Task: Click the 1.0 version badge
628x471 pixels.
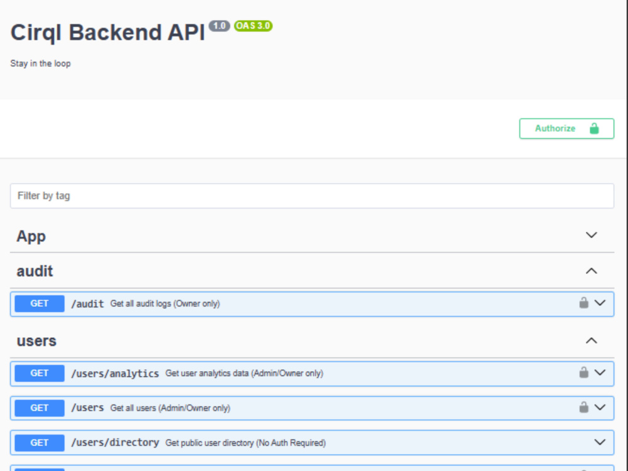Action: tap(219, 26)
